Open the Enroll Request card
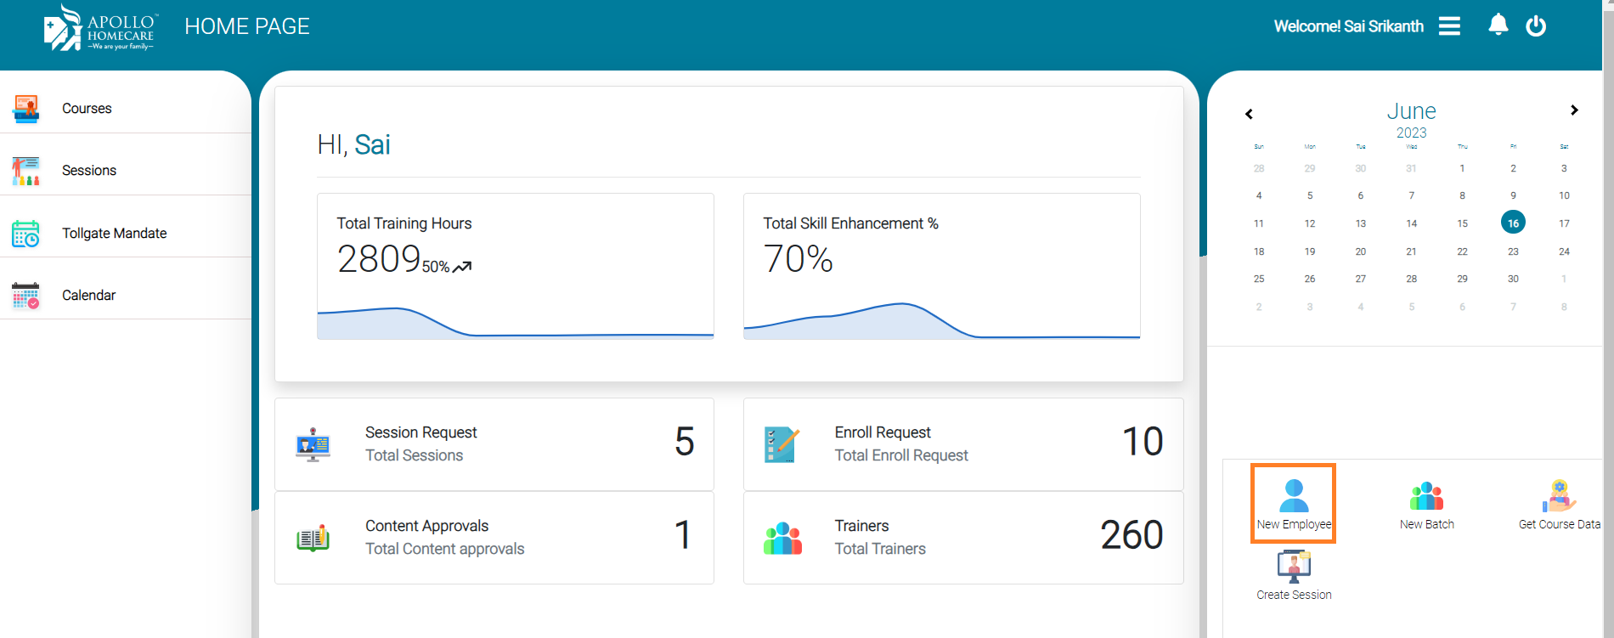This screenshot has height=638, width=1614. [962, 444]
